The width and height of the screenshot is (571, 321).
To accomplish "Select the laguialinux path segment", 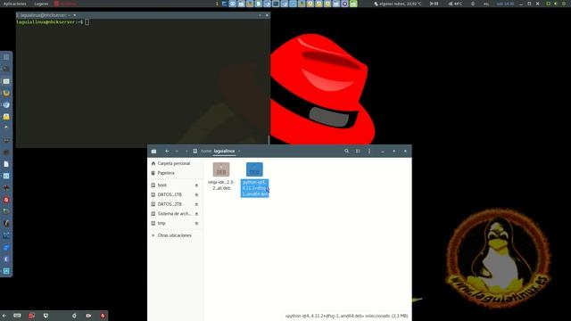I will (224, 151).
